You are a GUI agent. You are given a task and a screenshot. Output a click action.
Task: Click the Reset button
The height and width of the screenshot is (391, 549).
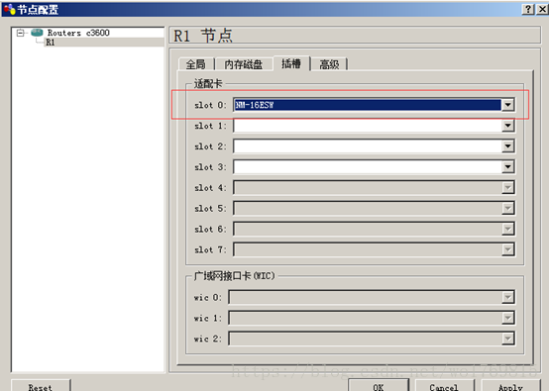coord(41,386)
